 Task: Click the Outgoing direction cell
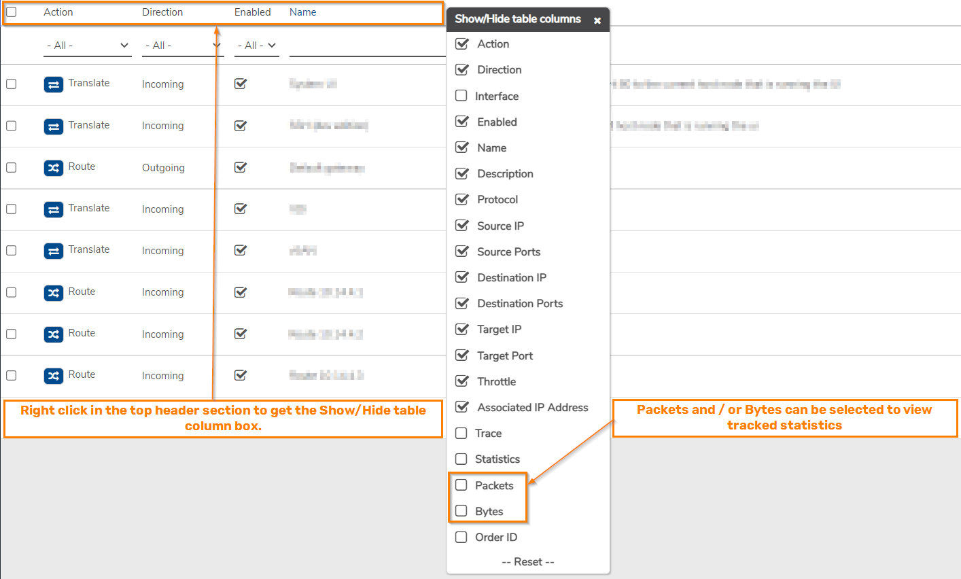click(x=163, y=168)
